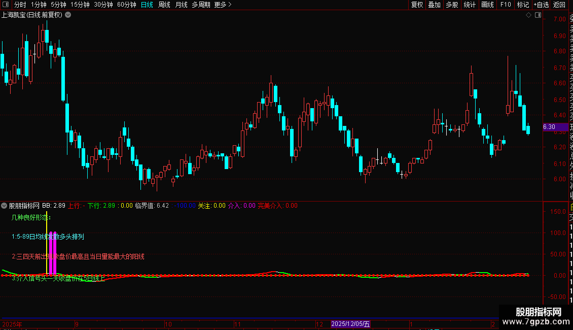
Task: Open the 多股 multi-stock view
Action: coord(452,5)
